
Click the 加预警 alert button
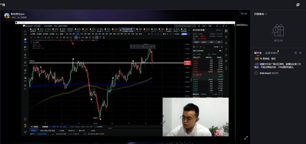[x=196, y=42]
